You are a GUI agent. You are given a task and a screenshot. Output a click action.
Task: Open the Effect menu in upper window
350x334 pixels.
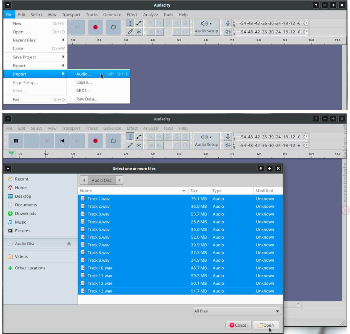pyautogui.click(x=132, y=15)
